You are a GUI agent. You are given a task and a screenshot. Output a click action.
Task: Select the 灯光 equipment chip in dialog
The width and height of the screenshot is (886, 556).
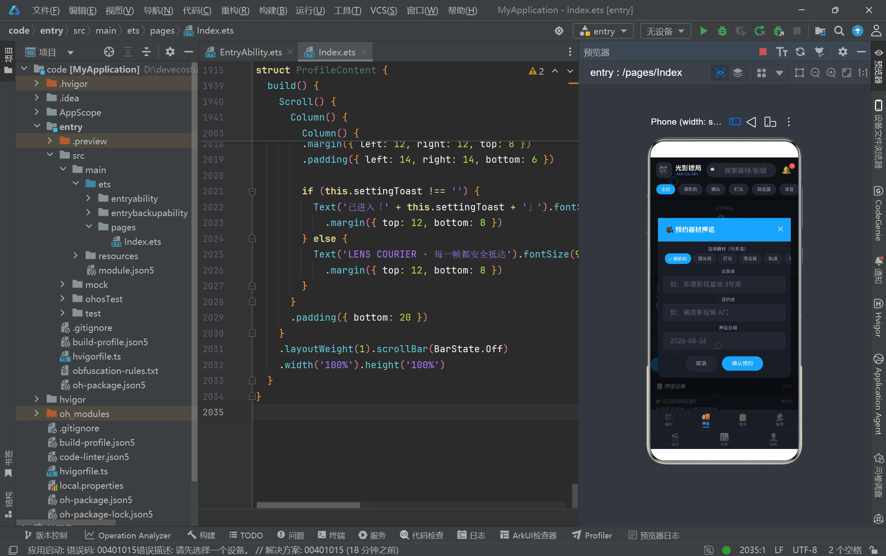point(727,259)
